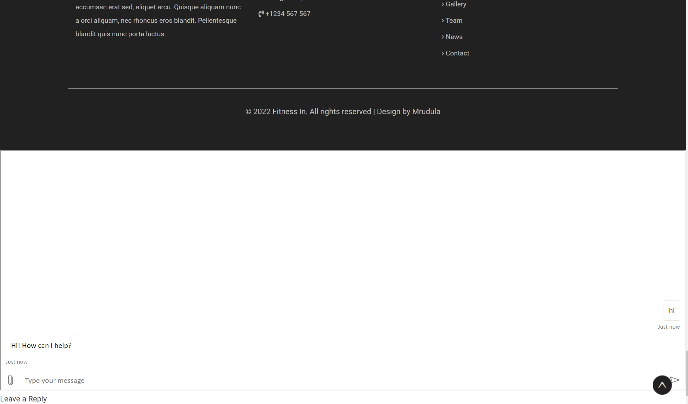688x404 pixels.
Task: Select the chevron icon before Gallery
Action: [443, 4]
